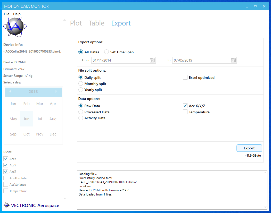Open the To date calendar picker icon
The image size is (271, 213).
[233, 60]
